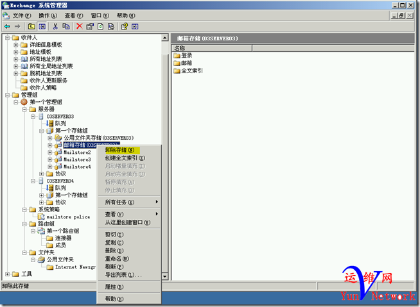The height and width of the screenshot is (307, 420).
Task: Select the 连接器 tree item
Action: (63, 238)
